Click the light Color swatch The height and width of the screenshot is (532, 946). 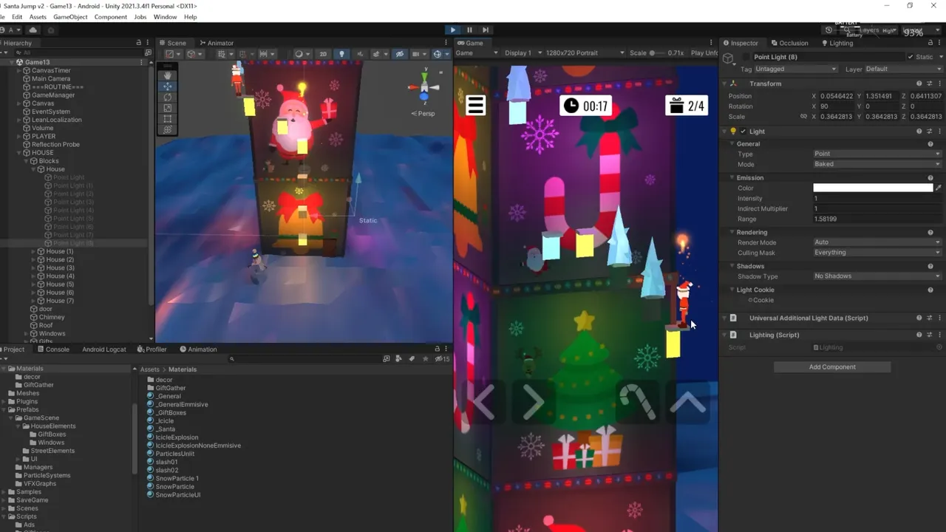[873, 188]
